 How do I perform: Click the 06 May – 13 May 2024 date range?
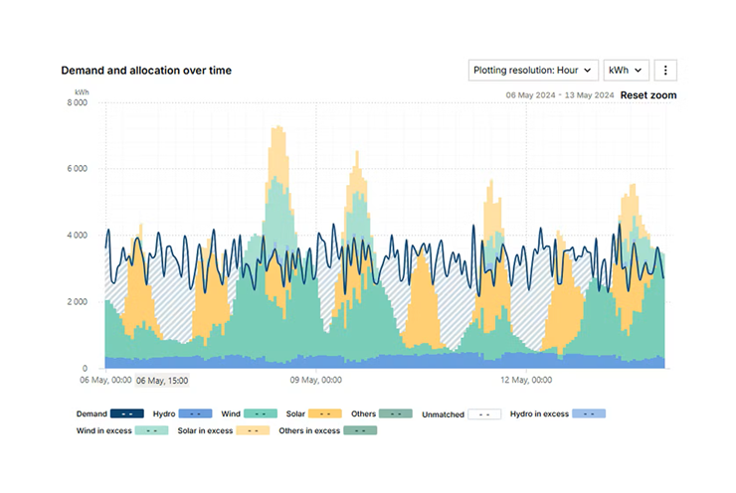click(559, 95)
